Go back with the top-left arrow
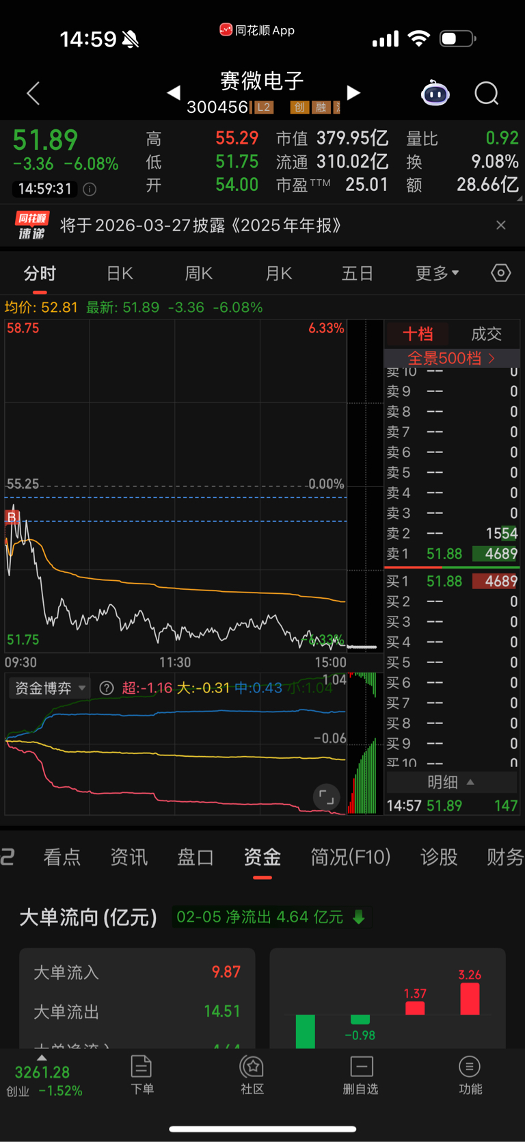This screenshot has width=525, height=1142. pyautogui.click(x=33, y=93)
